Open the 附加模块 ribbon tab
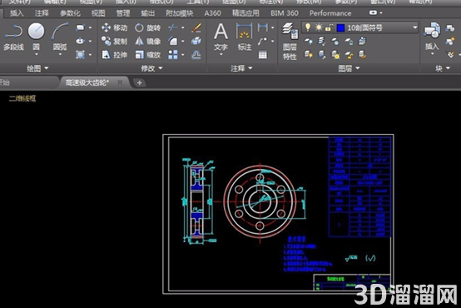The height and width of the screenshot is (308, 461). [x=180, y=13]
